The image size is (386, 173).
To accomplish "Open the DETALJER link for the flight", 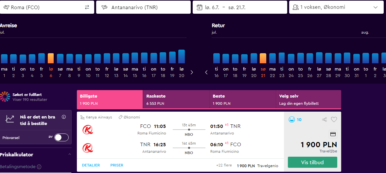I will [x=91, y=165].
